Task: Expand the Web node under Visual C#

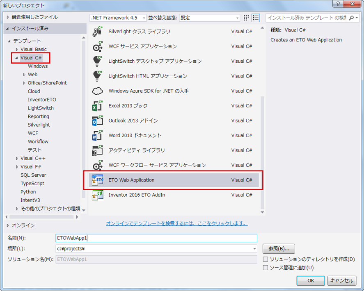Action: pyautogui.click(x=24, y=75)
